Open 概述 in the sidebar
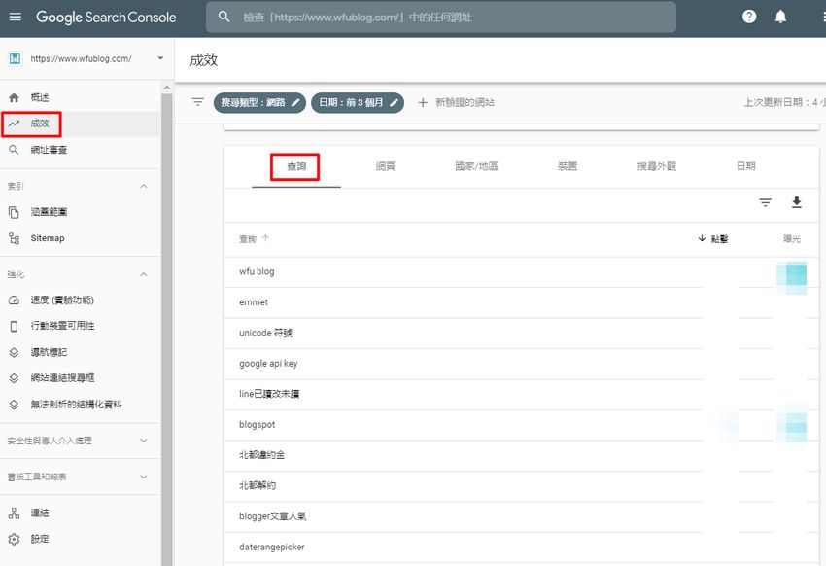The image size is (826, 566). click(80, 97)
